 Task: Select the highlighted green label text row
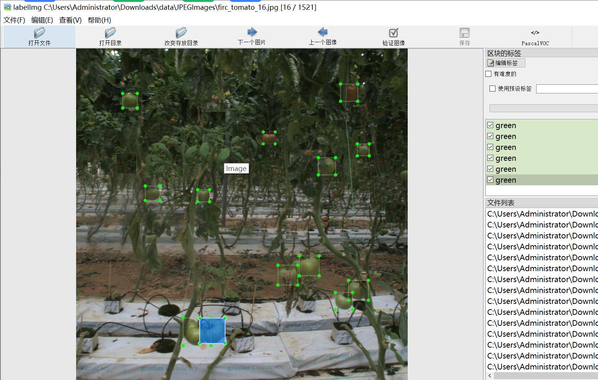pos(542,180)
